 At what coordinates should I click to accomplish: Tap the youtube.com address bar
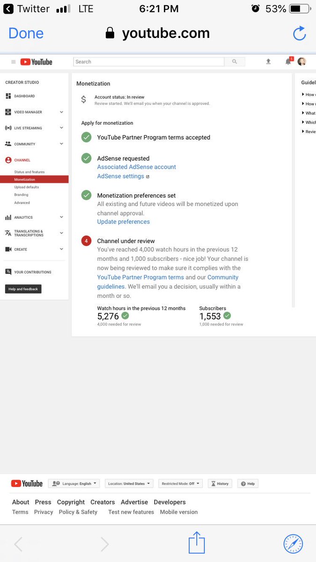158,33
